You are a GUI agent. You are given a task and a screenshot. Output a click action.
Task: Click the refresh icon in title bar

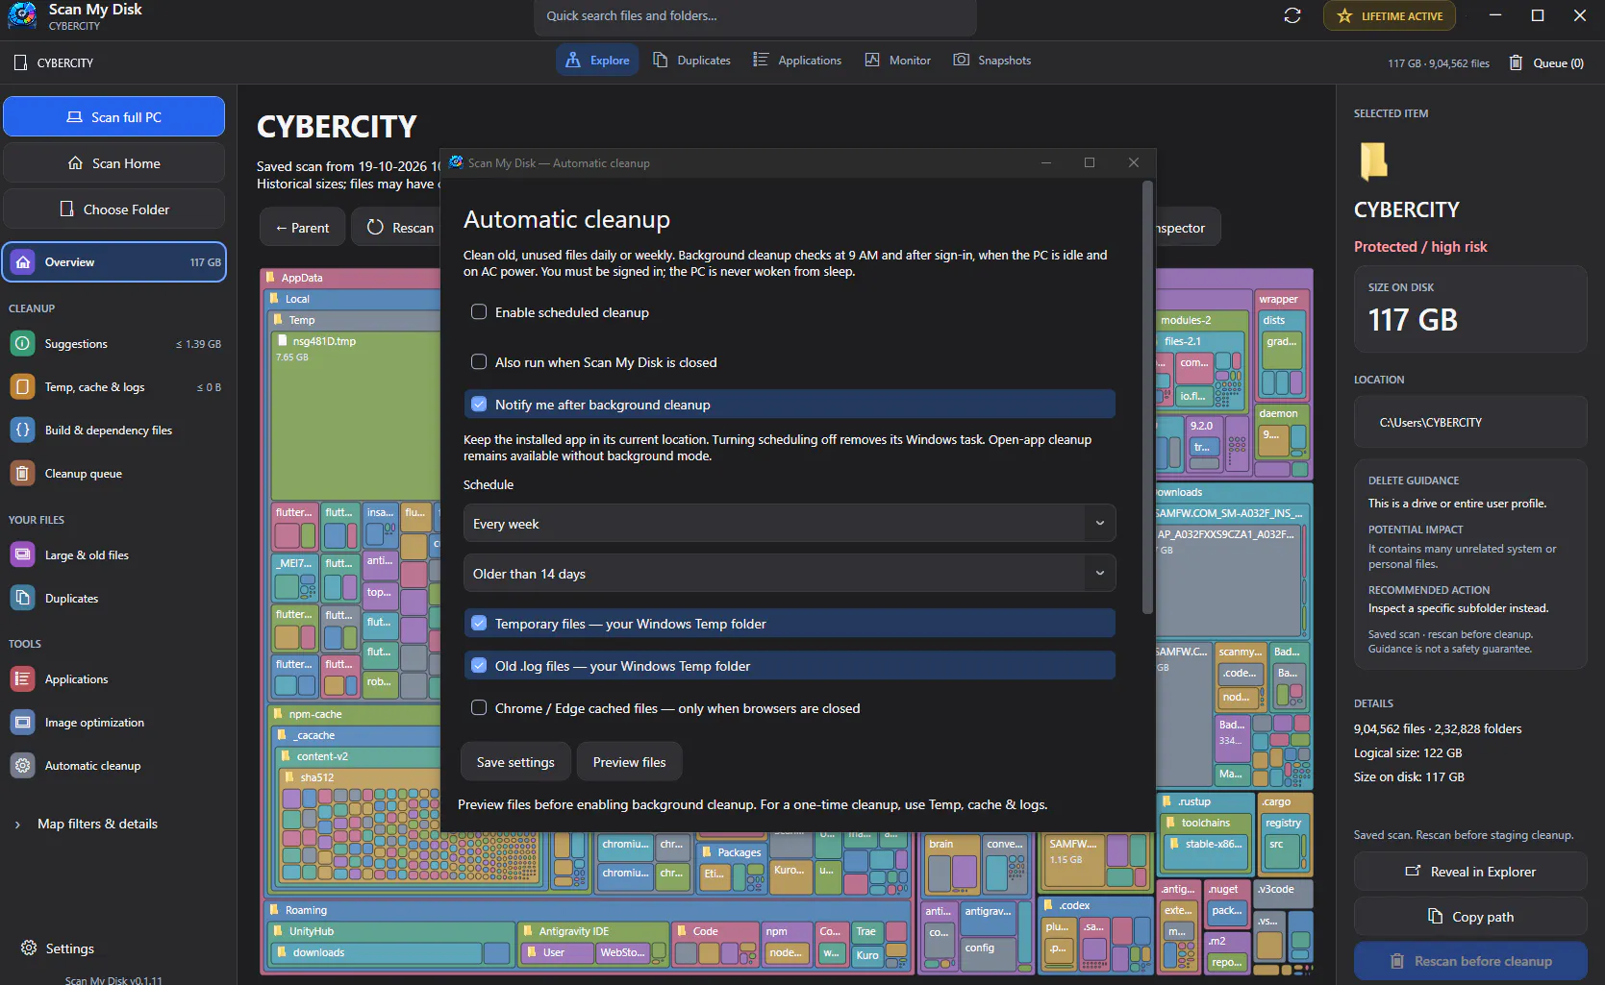[1292, 15]
